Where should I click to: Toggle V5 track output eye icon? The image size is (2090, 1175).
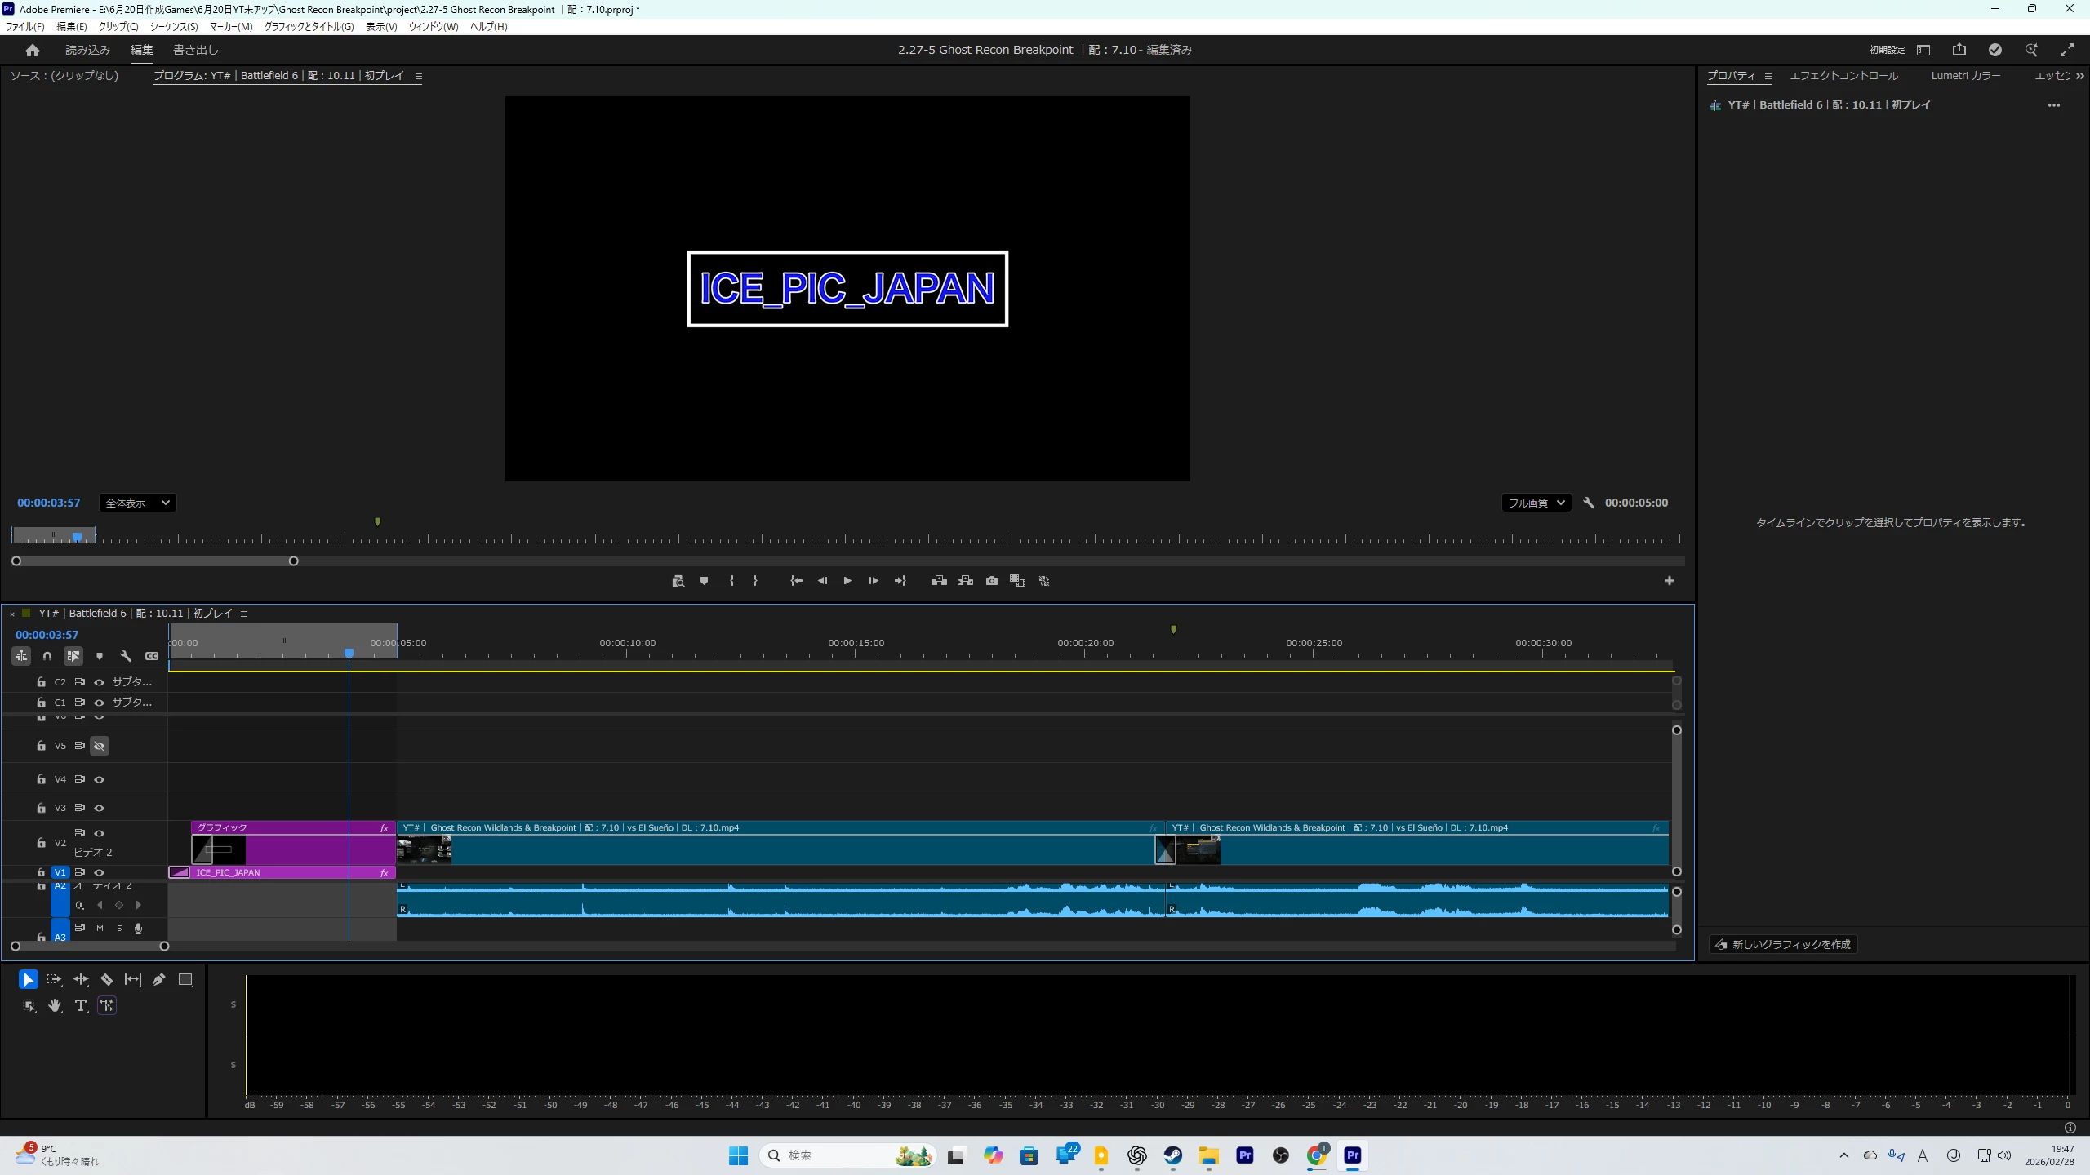[100, 746]
